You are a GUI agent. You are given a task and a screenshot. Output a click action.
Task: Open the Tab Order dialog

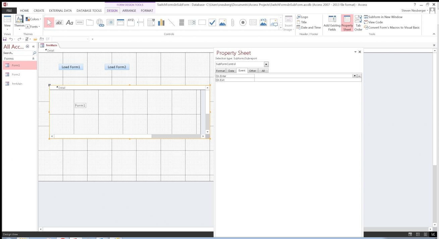coord(358,23)
